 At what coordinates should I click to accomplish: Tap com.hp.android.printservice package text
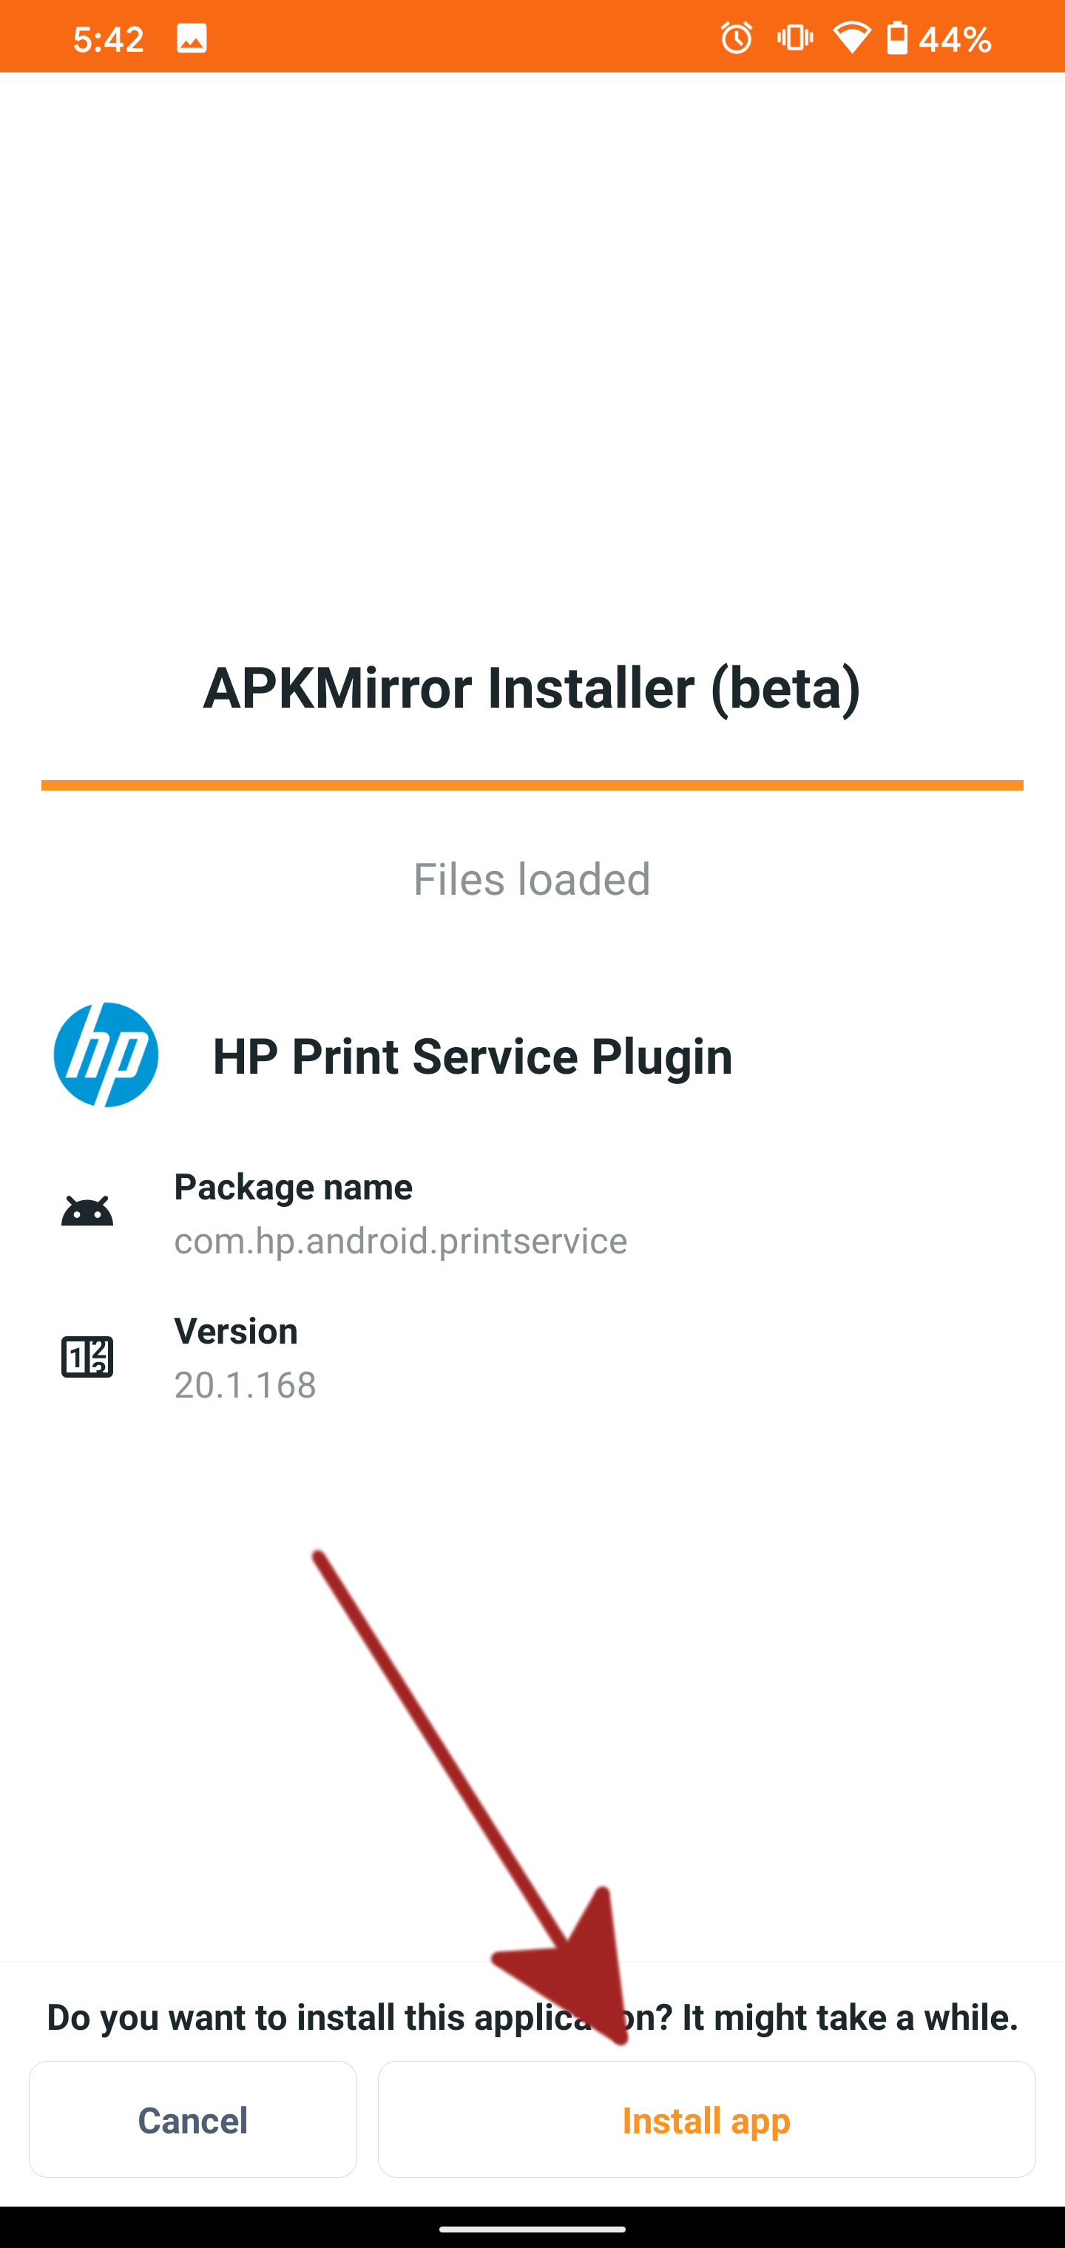pyautogui.click(x=401, y=1240)
